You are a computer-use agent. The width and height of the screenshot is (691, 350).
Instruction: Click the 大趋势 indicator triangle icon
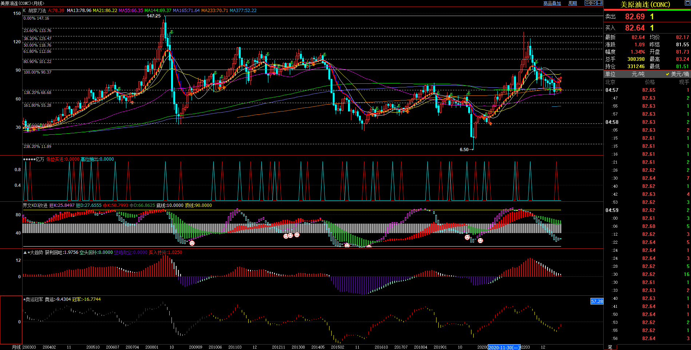[25, 252]
